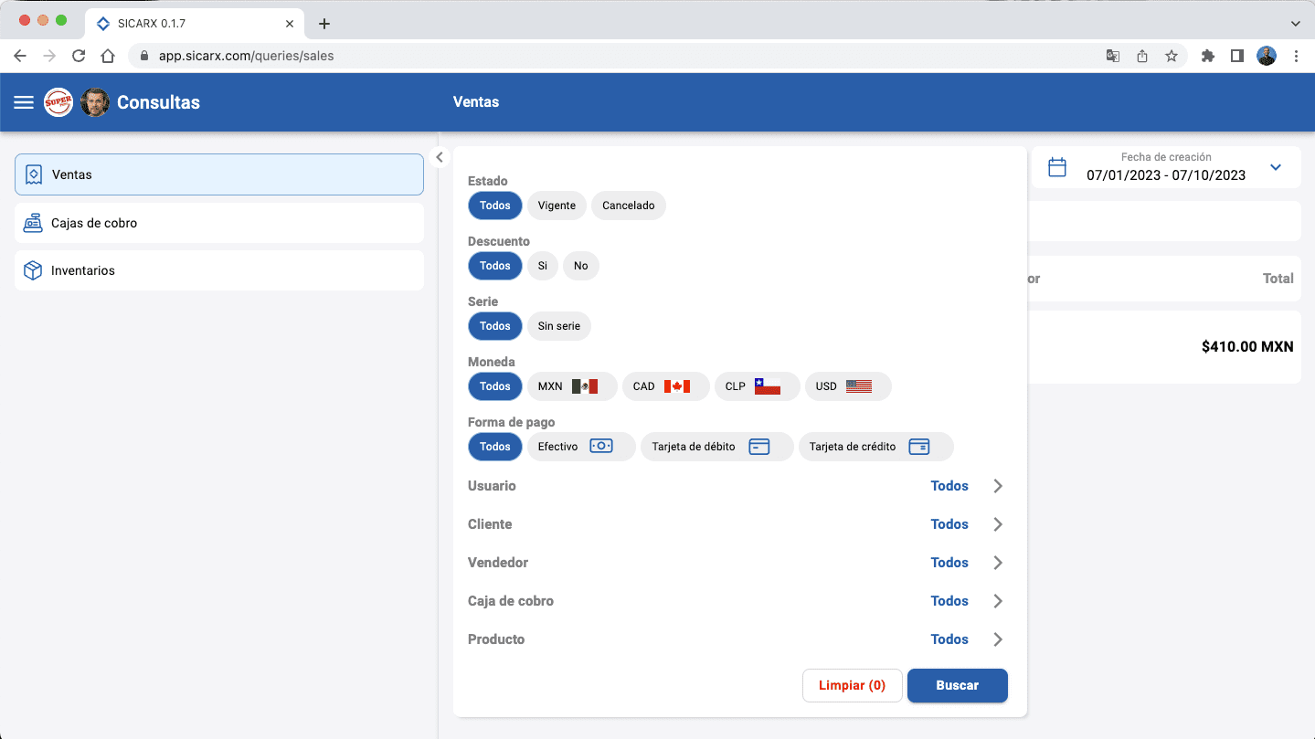Expand the Producto filter chevron
Image resolution: width=1315 pixels, height=739 pixels.
[x=998, y=639]
